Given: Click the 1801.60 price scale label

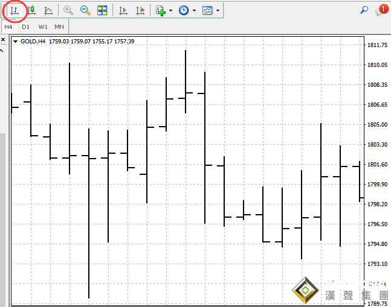Looking at the screenshot, I should (377, 165).
